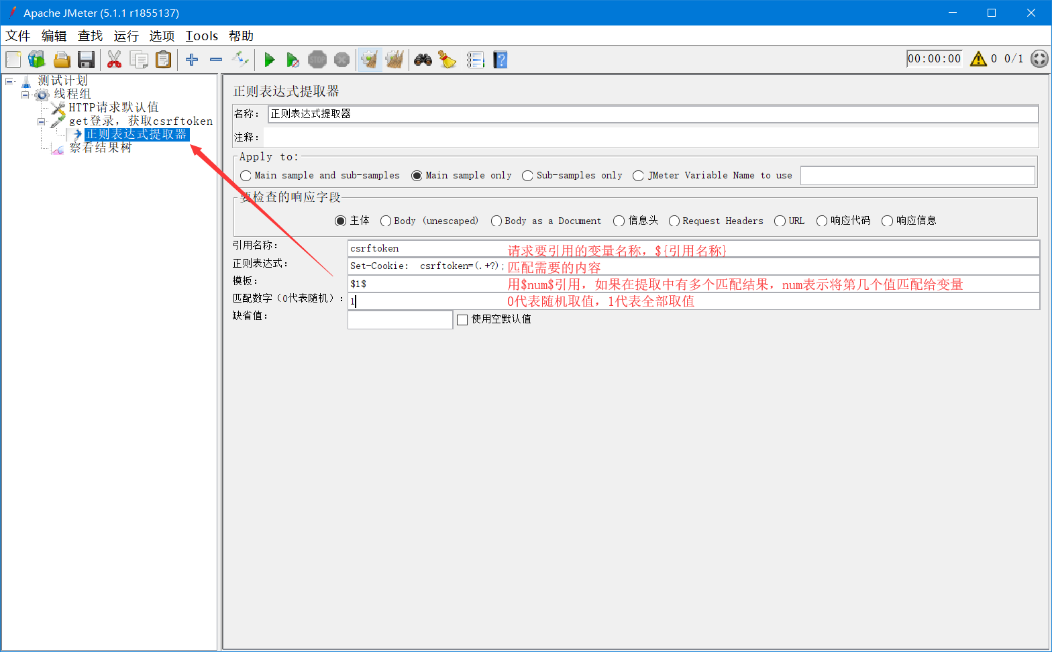Collapse the 线程组 tree node
Screen dimensions: 1052x652
click(x=25, y=95)
